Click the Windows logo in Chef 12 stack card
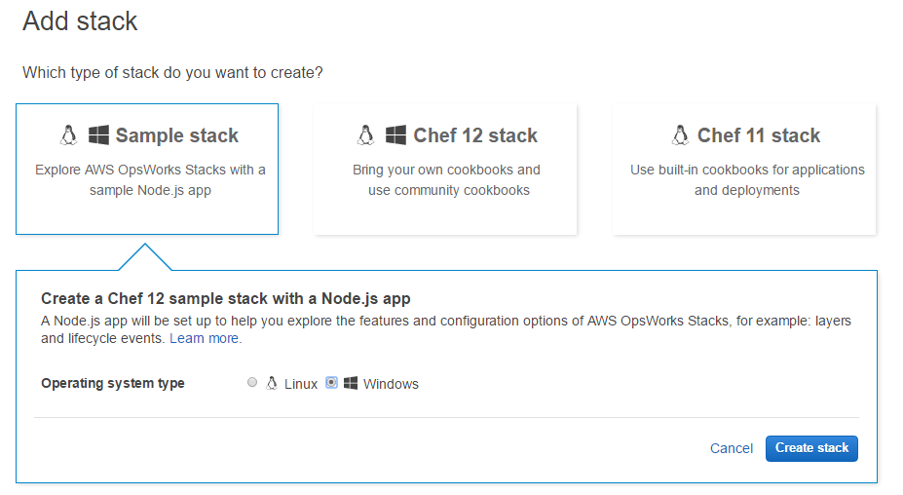903x495 pixels. click(395, 135)
